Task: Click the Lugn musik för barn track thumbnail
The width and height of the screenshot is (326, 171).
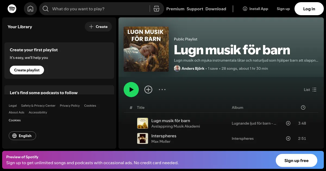Action: pyautogui.click(x=143, y=123)
